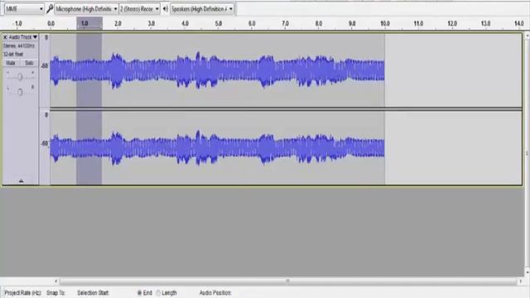
Task: Click the Selection Start label
Action: pos(93,293)
